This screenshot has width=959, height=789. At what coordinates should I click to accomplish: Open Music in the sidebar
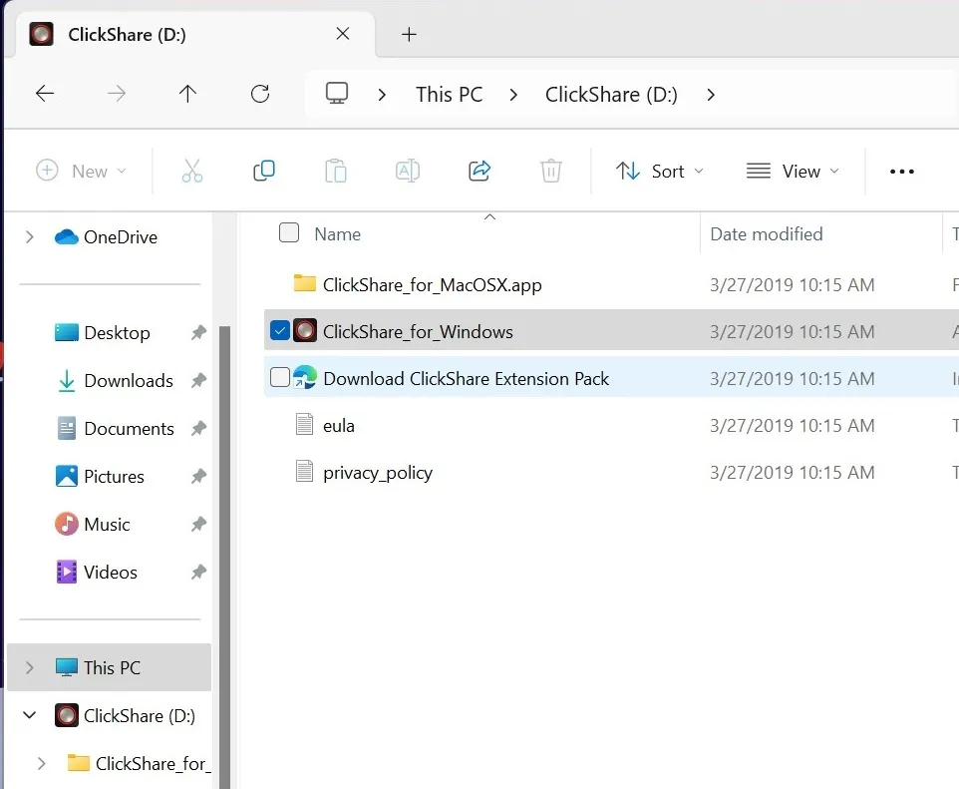(x=107, y=524)
